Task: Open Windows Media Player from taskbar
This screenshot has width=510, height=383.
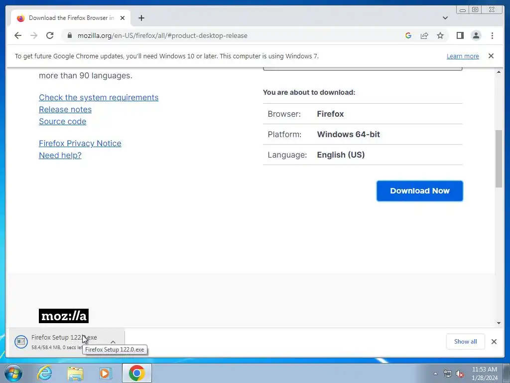Action: [105, 373]
